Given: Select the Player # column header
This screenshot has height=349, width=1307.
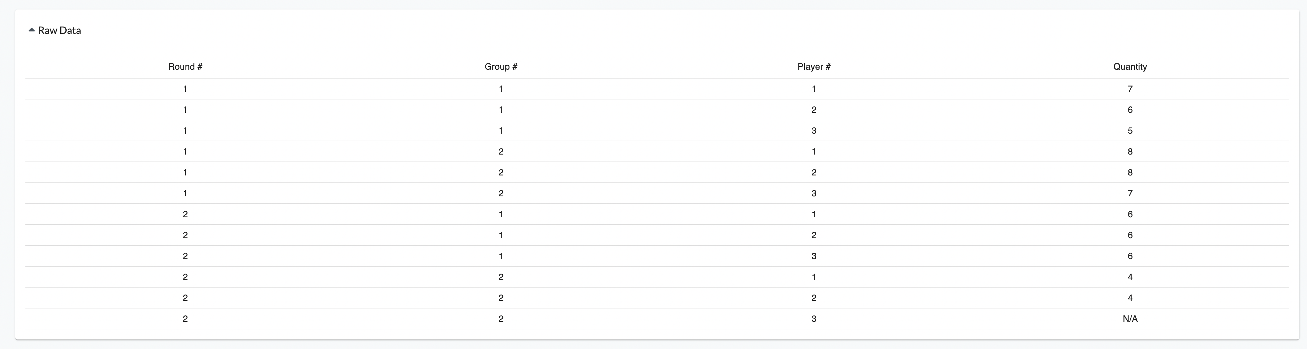Looking at the screenshot, I should tap(814, 67).
